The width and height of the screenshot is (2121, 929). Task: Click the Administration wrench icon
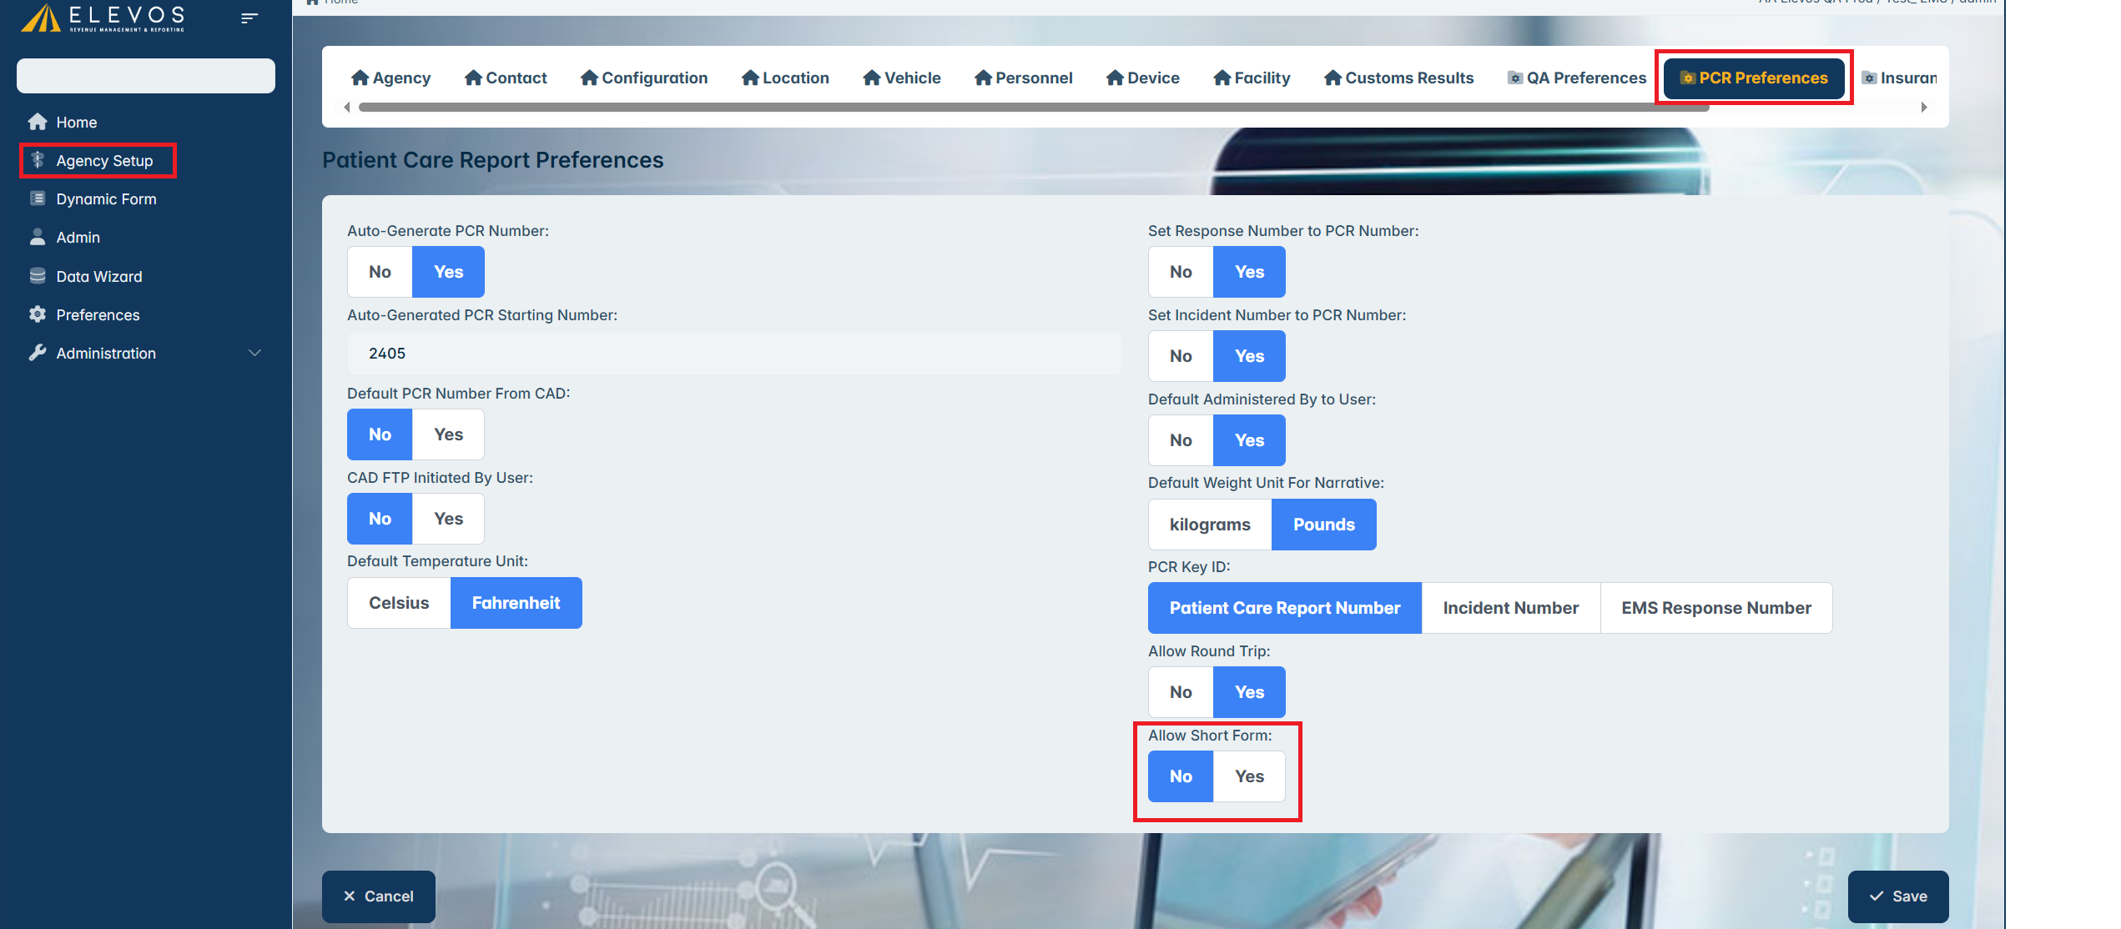point(38,353)
